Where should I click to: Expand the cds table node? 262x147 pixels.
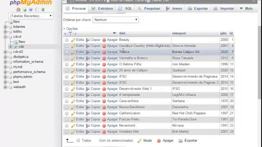10,47
